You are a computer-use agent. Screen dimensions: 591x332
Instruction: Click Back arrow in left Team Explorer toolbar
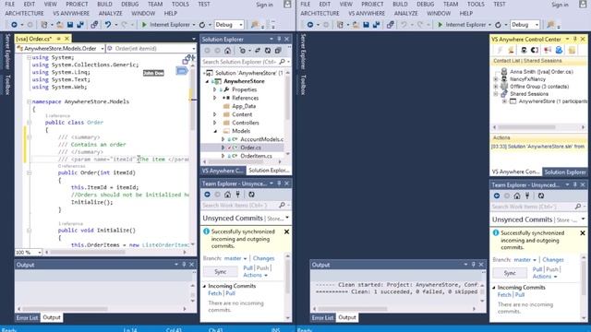(x=207, y=195)
